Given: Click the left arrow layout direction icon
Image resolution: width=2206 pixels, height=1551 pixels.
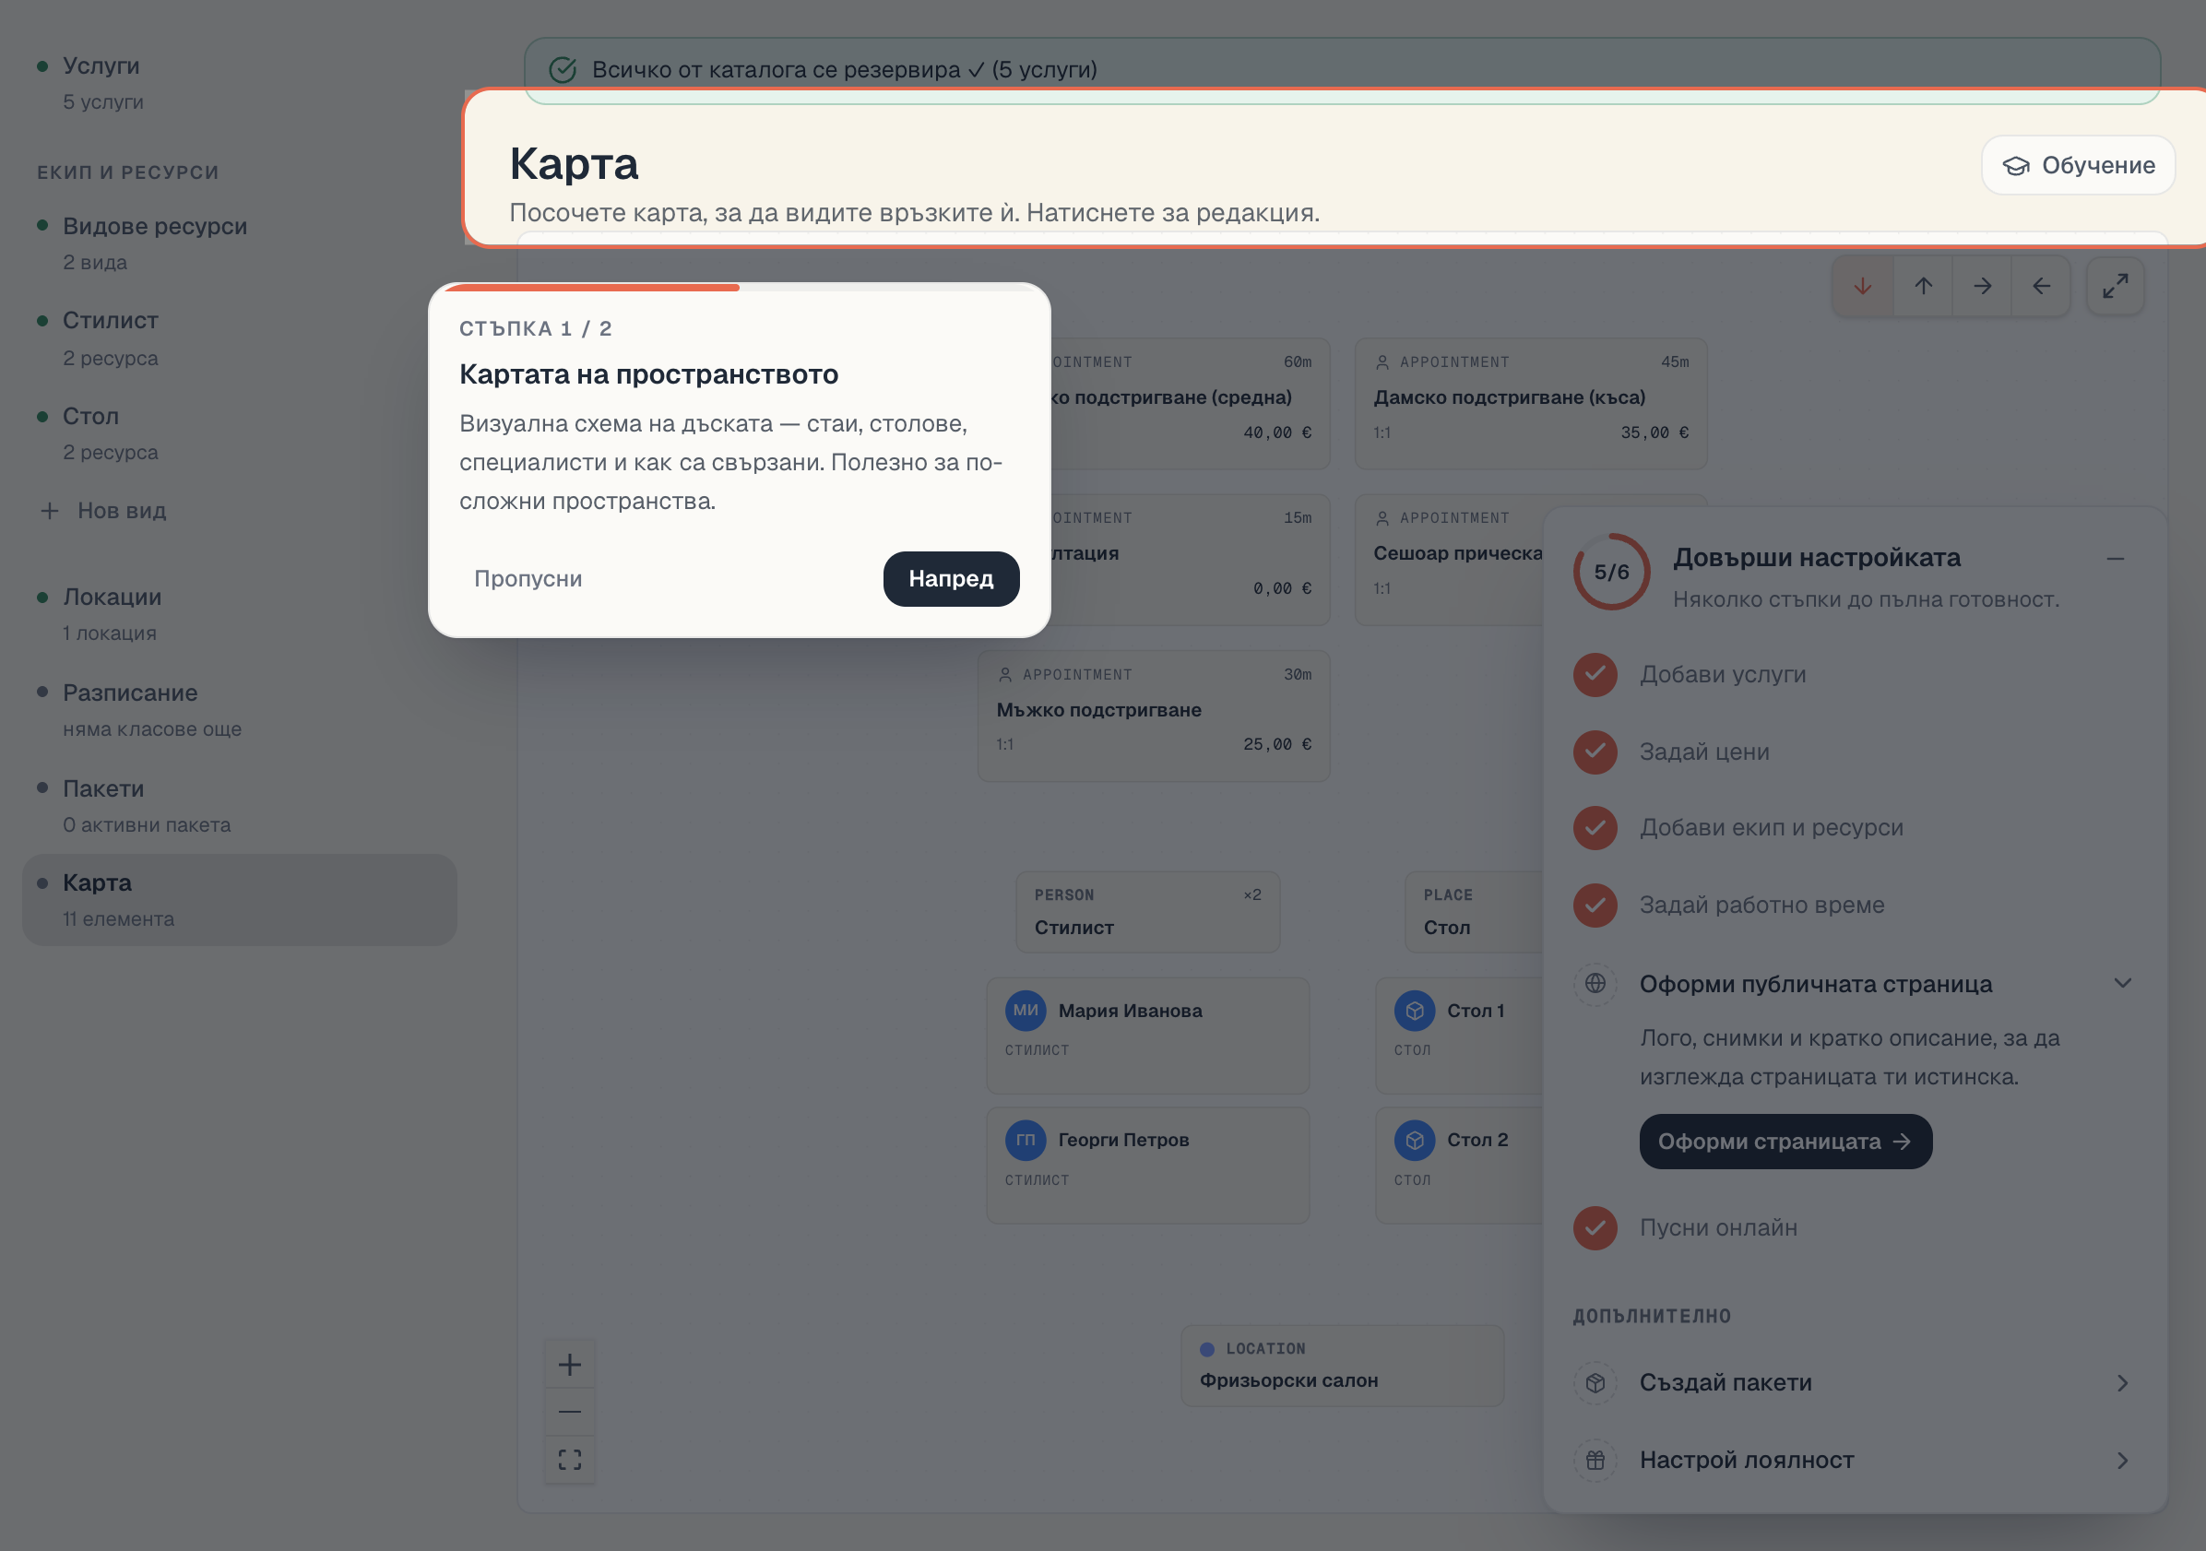Looking at the screenshot, I should coord(2041,287).
